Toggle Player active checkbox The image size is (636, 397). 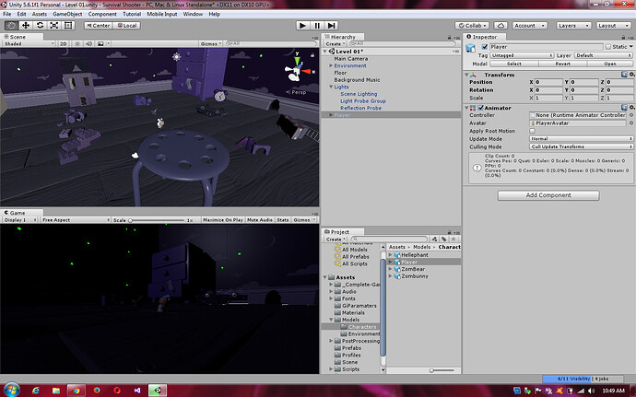(x=484, y=47)
